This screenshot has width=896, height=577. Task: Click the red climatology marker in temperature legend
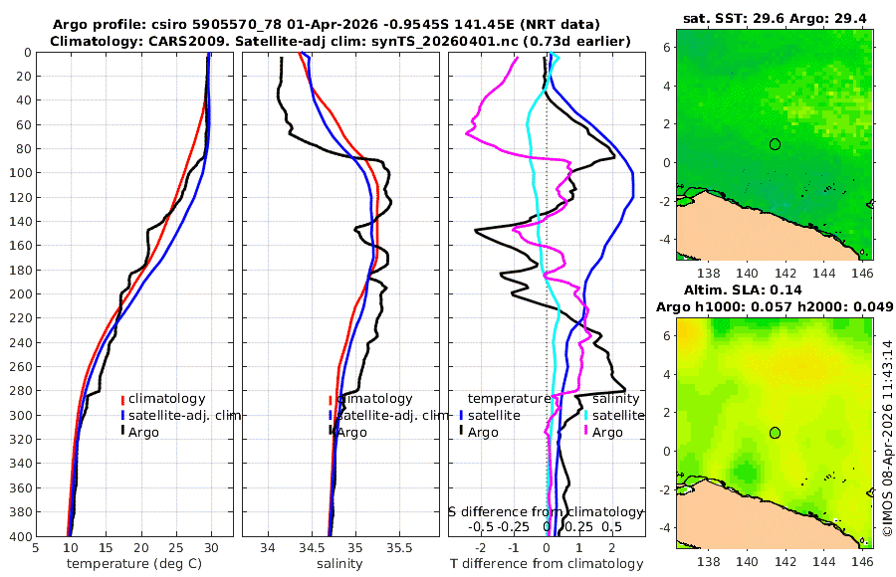tap(122, 399)
